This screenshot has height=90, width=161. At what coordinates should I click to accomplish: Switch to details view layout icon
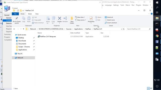[148, 88]
